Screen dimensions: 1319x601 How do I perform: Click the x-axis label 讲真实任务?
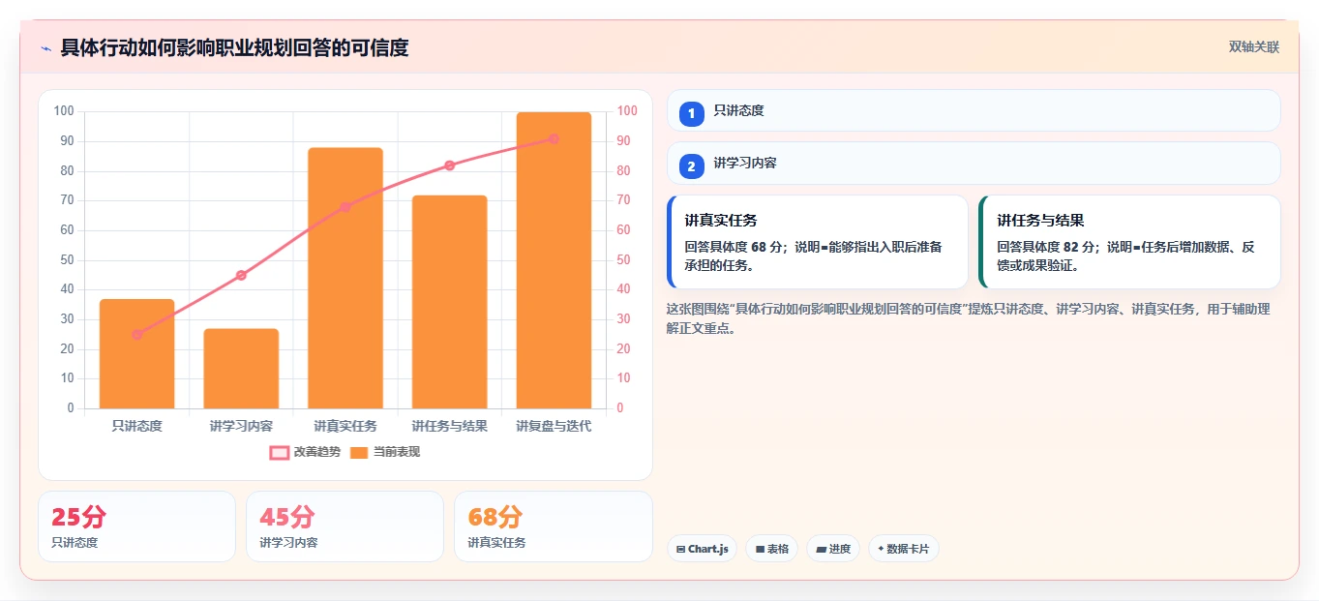(345, 426)
